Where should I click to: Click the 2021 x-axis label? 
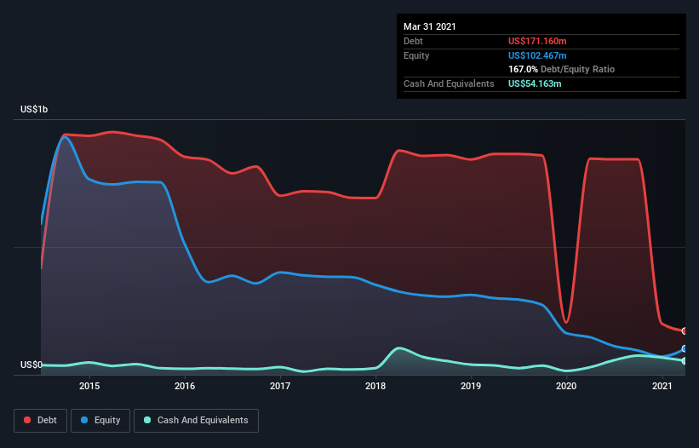click(x=662, y=386)
